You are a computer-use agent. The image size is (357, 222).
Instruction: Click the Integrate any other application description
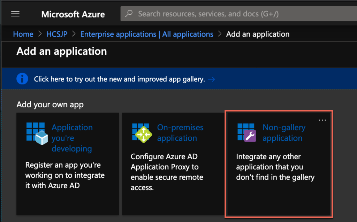point(275,167)
